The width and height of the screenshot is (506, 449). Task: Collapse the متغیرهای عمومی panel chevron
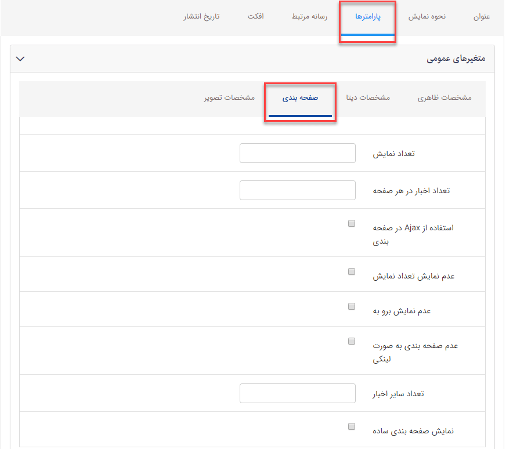tap(20, 59)
